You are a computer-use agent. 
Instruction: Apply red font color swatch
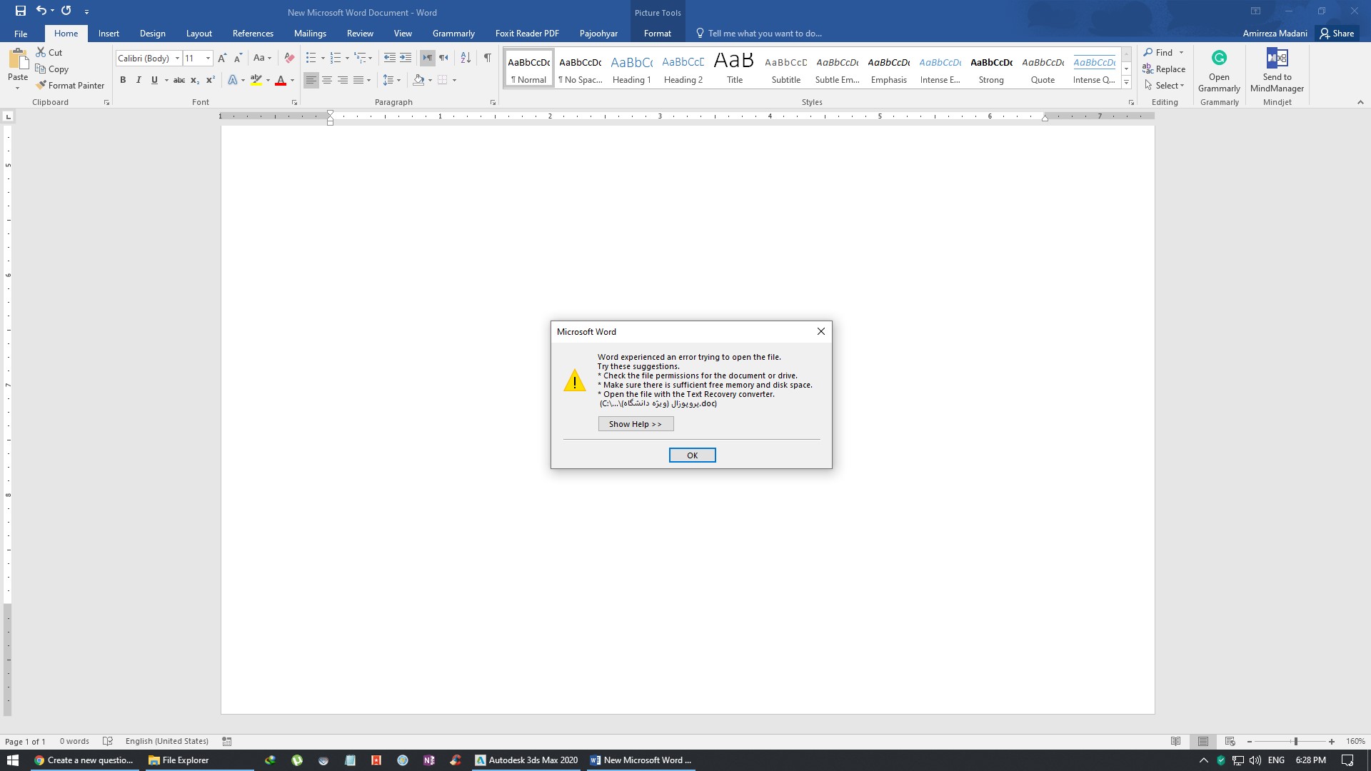pyautogui.click(x=281, y=80)
